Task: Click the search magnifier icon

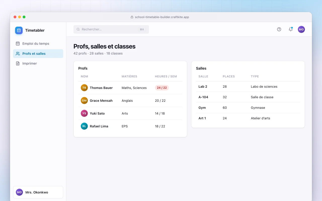Action: (78, 29)
